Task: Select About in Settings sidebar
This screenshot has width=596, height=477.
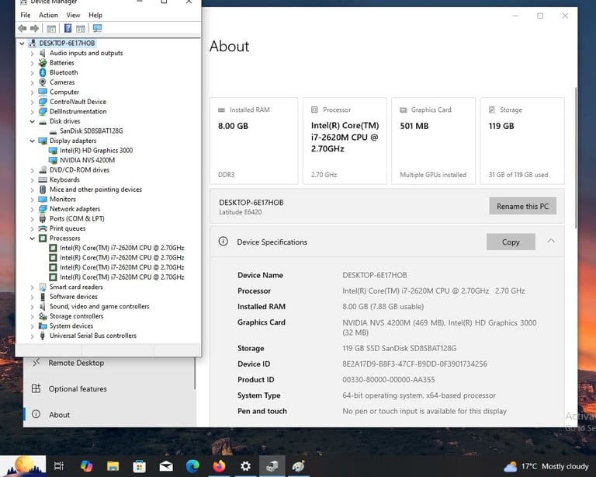Action: 109,414
